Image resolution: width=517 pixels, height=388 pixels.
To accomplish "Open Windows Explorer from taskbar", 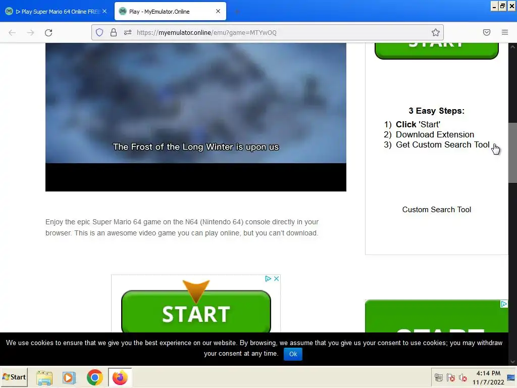I will 44,377.
